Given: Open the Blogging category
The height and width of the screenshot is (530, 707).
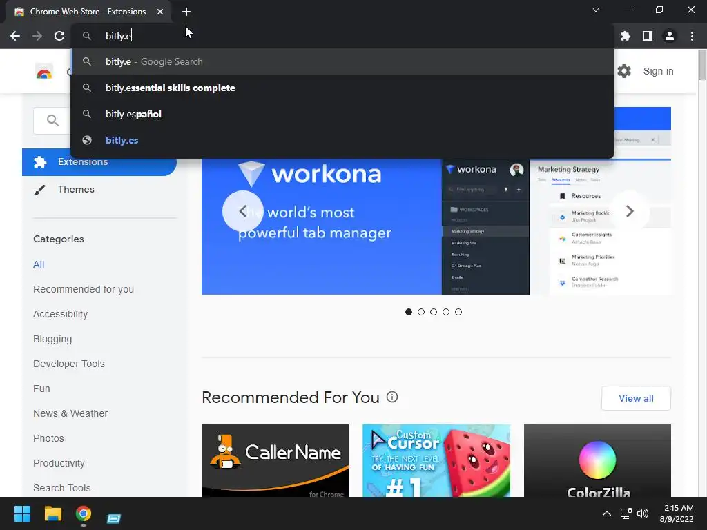Looking at the screenshot, I should point(52,339).
